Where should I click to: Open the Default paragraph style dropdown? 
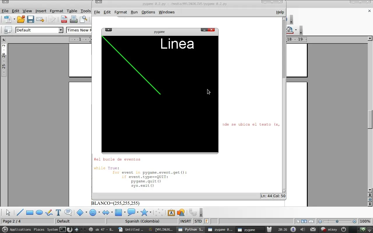(61, 30)
